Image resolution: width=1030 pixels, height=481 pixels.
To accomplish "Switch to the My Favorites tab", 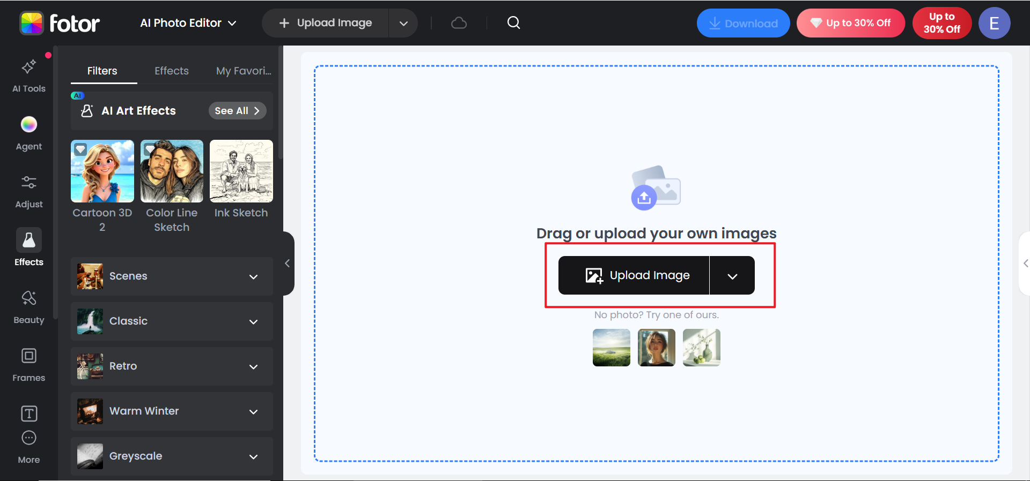I will (244, 71).
